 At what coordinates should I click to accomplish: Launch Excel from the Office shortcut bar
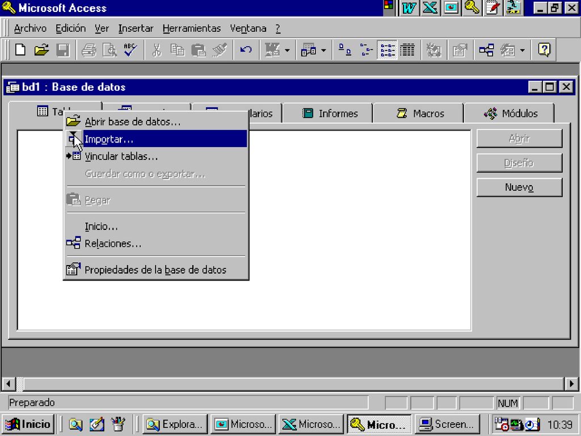tap(430, 8)
